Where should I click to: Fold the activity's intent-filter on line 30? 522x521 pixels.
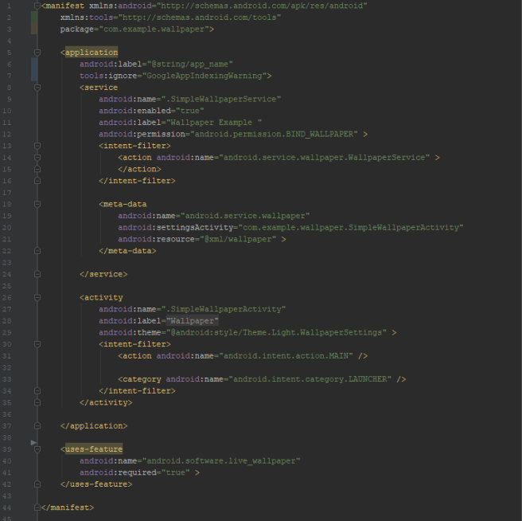tap(37, 344)
